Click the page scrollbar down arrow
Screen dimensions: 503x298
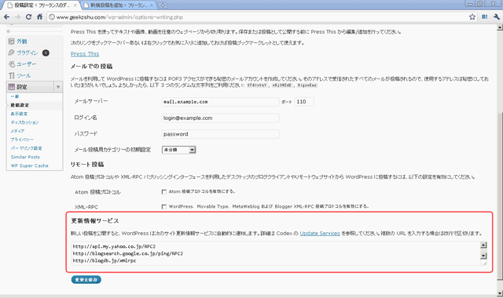(x=500, y=293)
